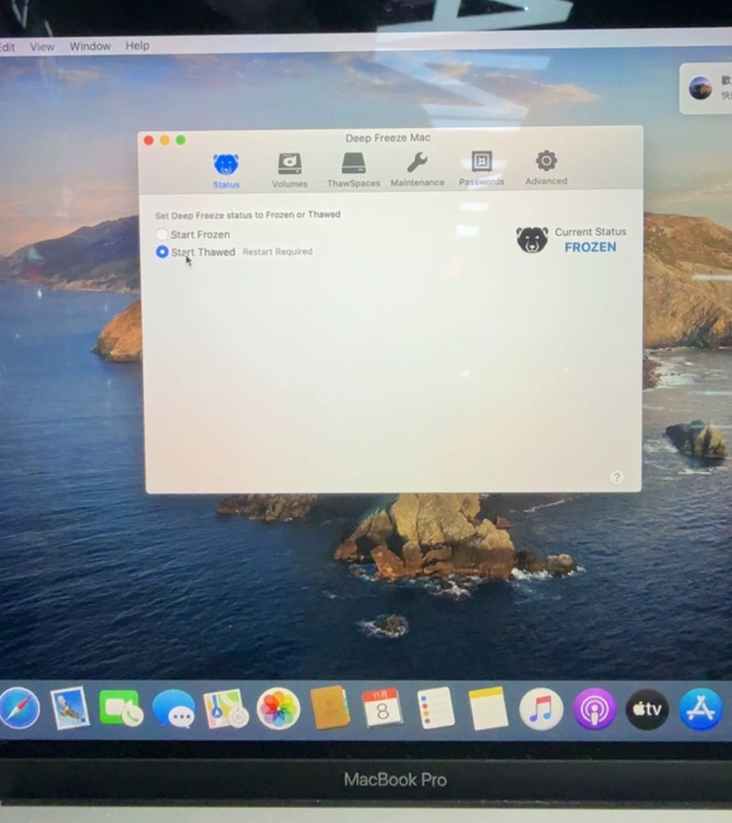Screen dimensions: 732x823
Task: Open the View menu
Action: pyautogui.click(x=42, y=46)
